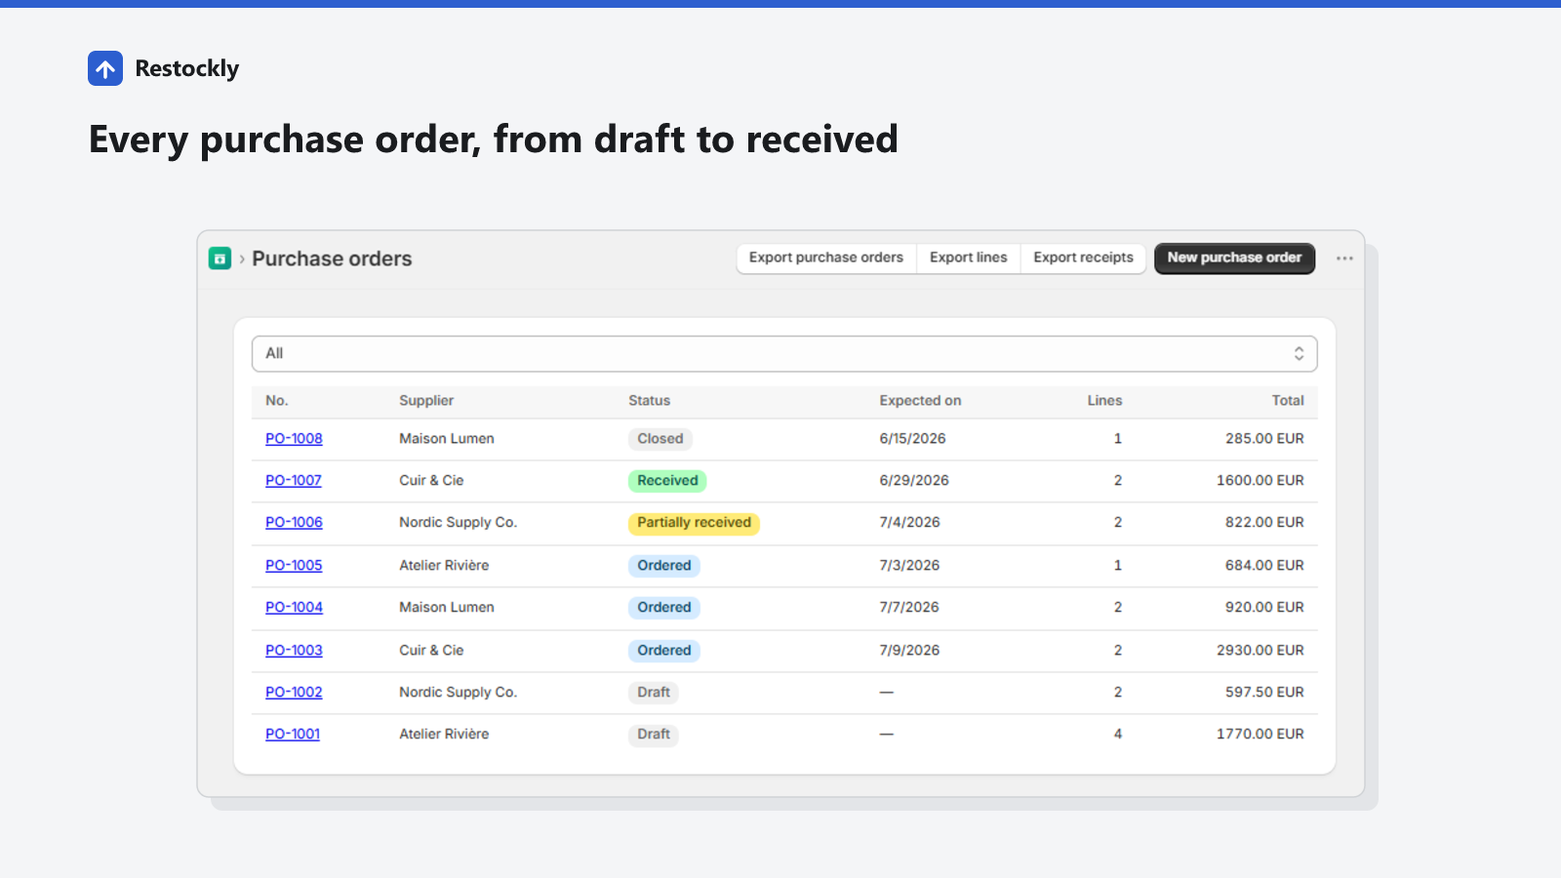Click the Restockly arrow logo icon
The width and height of the screenshot is (1561, 878).
(105, 68)
